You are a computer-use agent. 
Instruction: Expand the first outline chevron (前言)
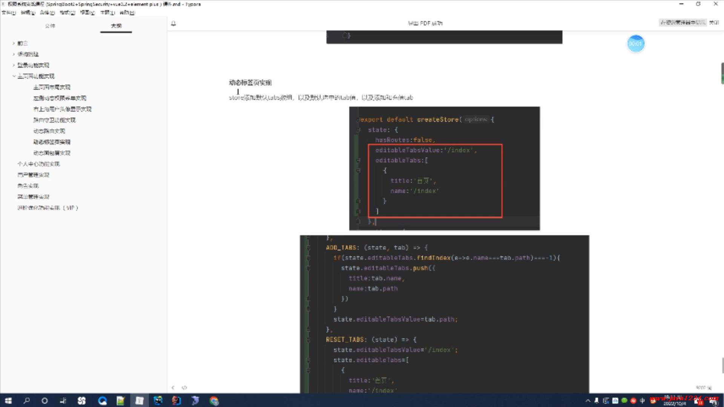click(x=14, y=43)
